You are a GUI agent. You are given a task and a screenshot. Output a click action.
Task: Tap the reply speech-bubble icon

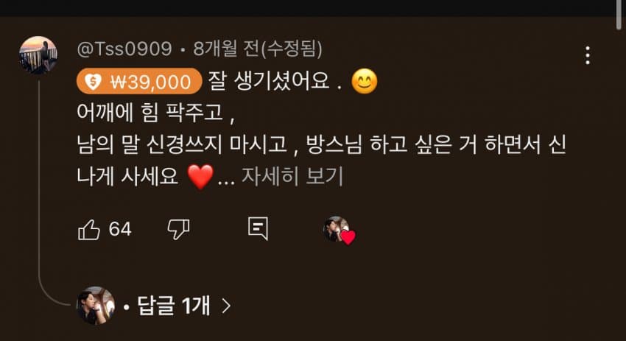coord(258,229)
